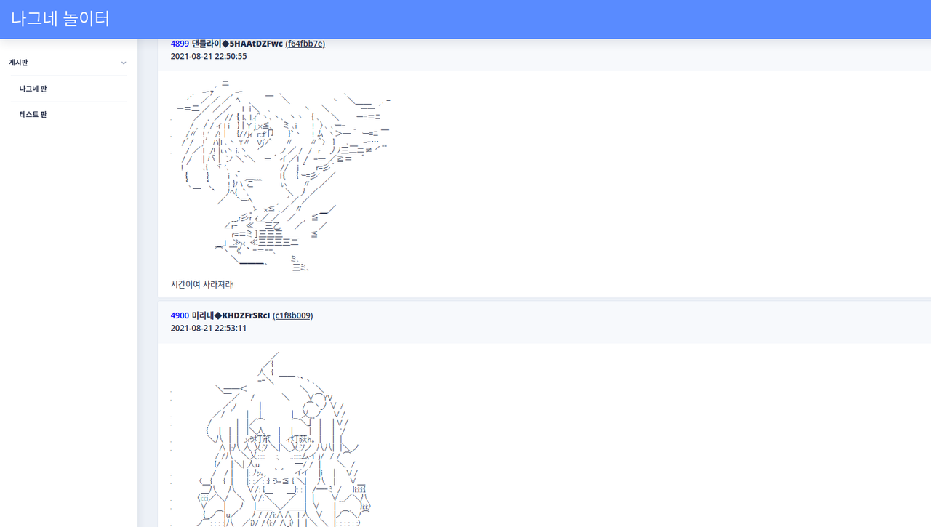Open post number 4899
The image size is (931, 527).
180,44
